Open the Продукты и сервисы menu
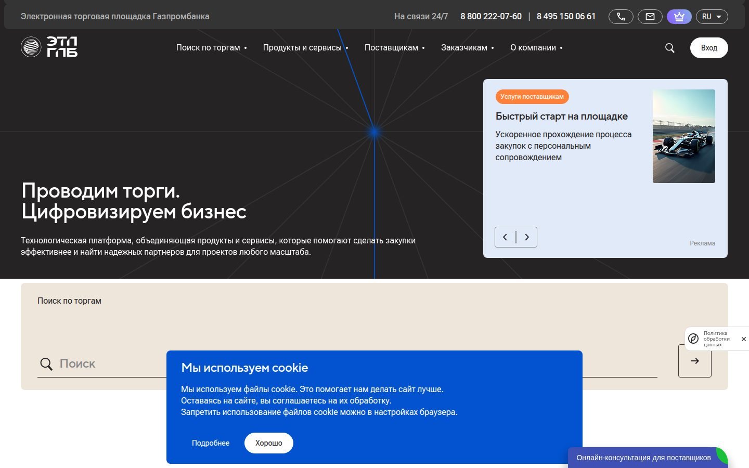Image resolution: width=749 pixels, height=468 pixels. point(305,47)
